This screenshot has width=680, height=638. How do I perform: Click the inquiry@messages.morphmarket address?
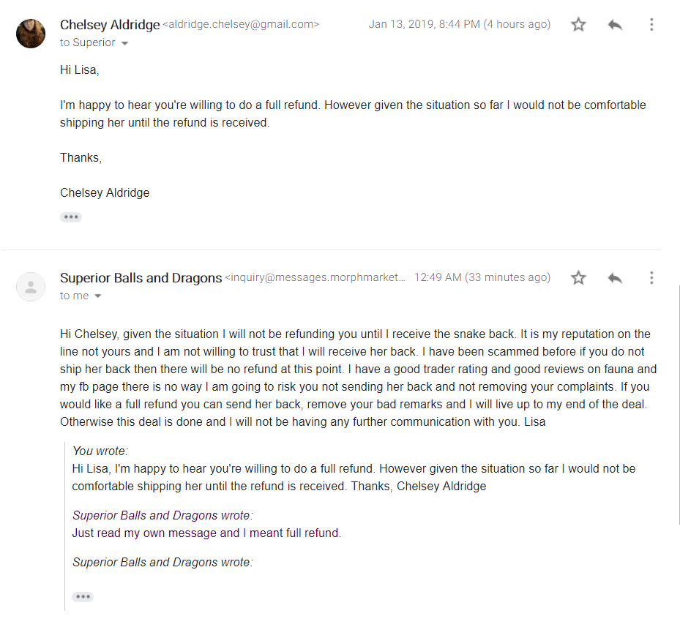point(315,277)
